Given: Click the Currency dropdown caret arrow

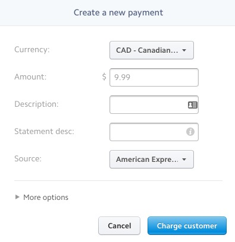Looking at the screenshot, I should click(184, 50).
